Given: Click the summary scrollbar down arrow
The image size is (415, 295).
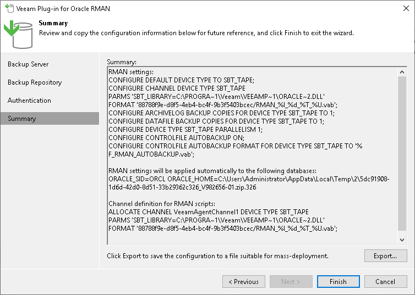Looking at the screenshot, I should 402,240.
